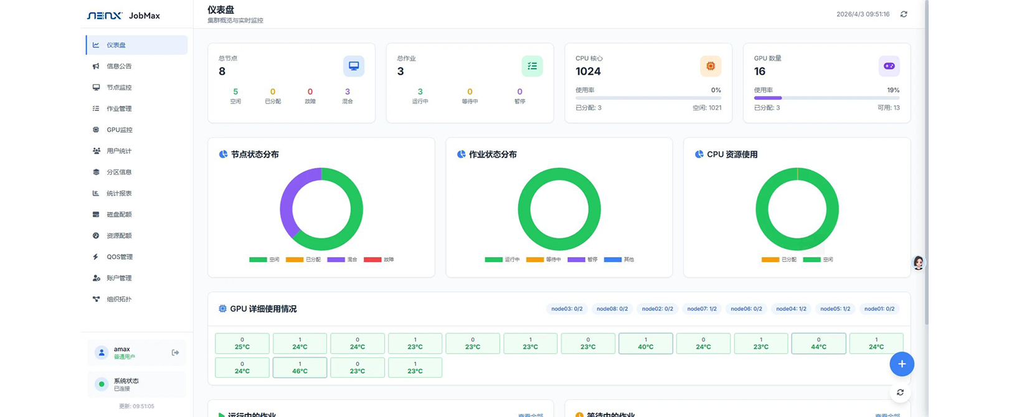Toggle the 其他 legend in 作业状态分布 chart
Image resolution: width=1009 pixels, height=417 pixels.
pyautogui.click(x=619, y=260)
